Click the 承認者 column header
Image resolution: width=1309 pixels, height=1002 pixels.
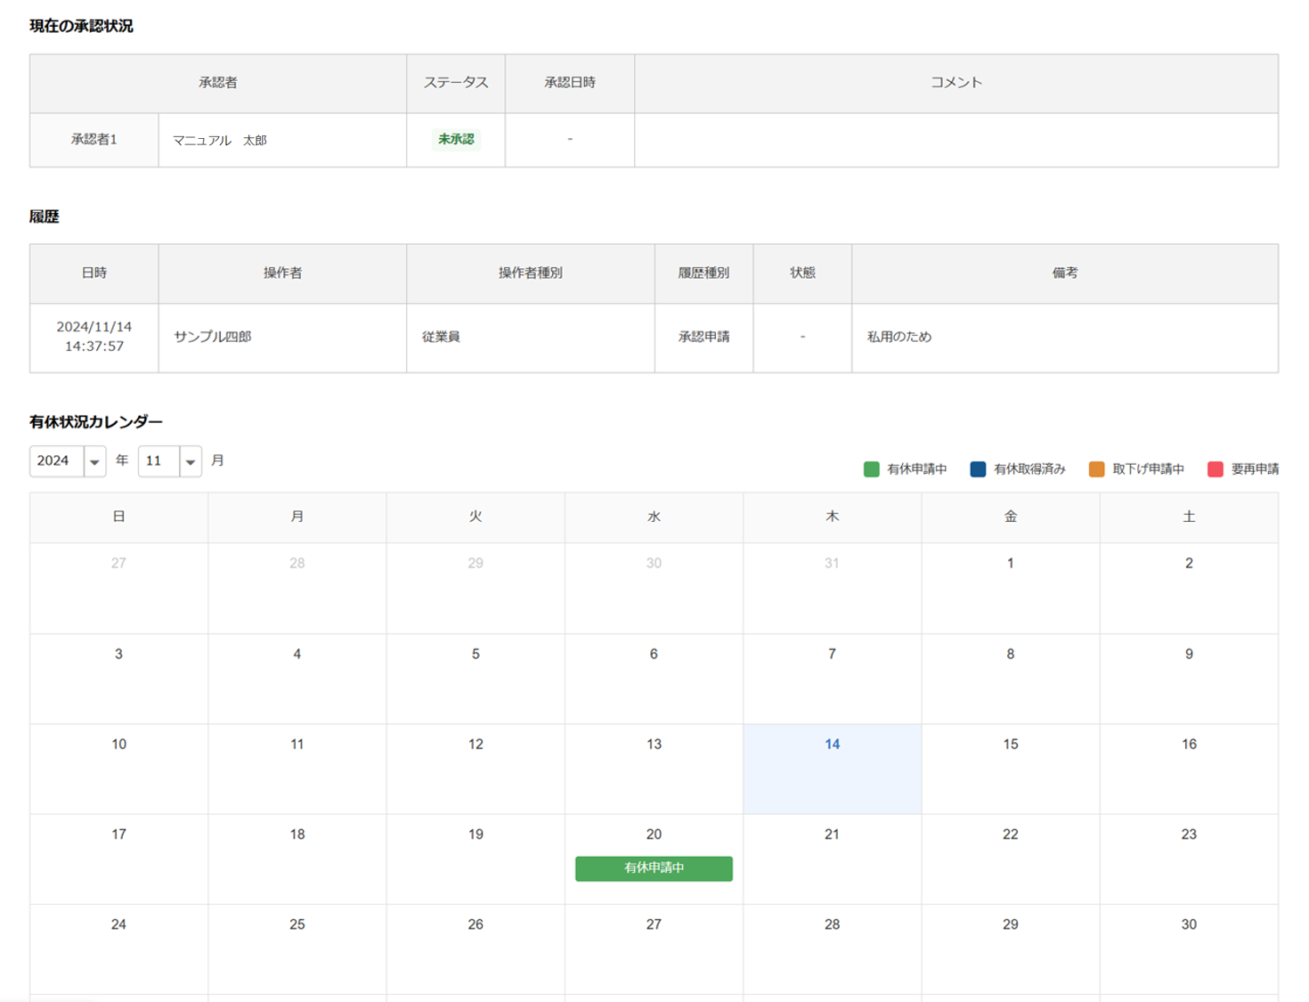click(218, 83)
